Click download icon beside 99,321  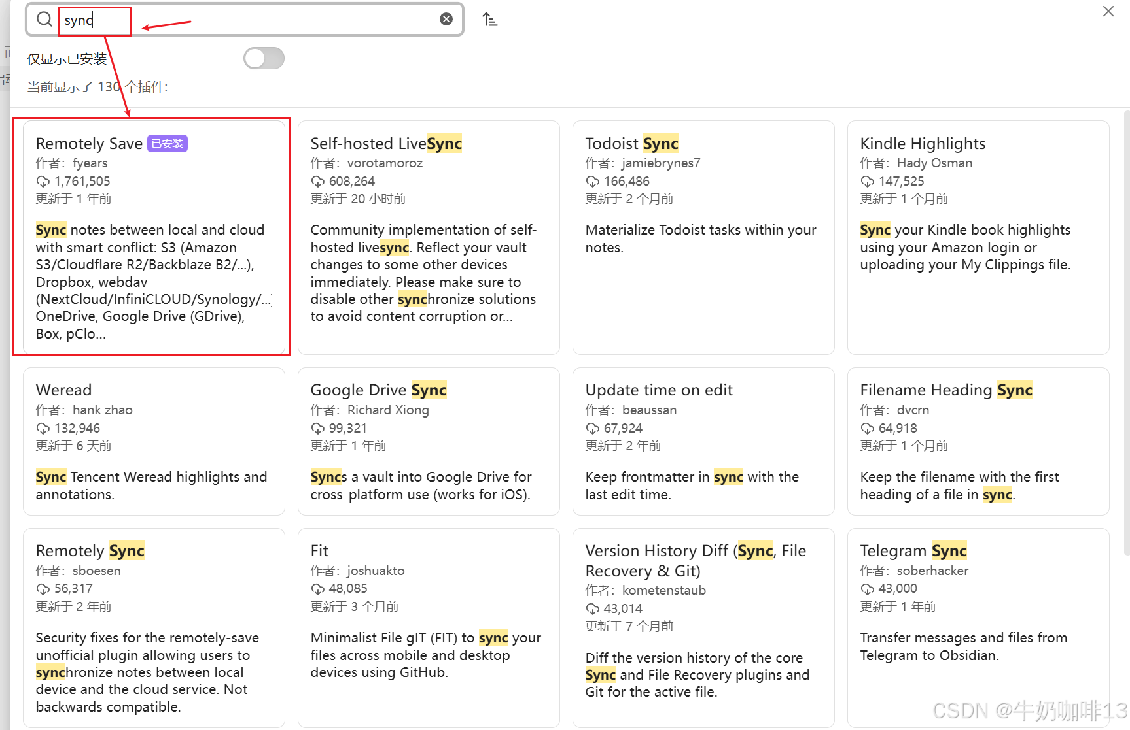317,429
